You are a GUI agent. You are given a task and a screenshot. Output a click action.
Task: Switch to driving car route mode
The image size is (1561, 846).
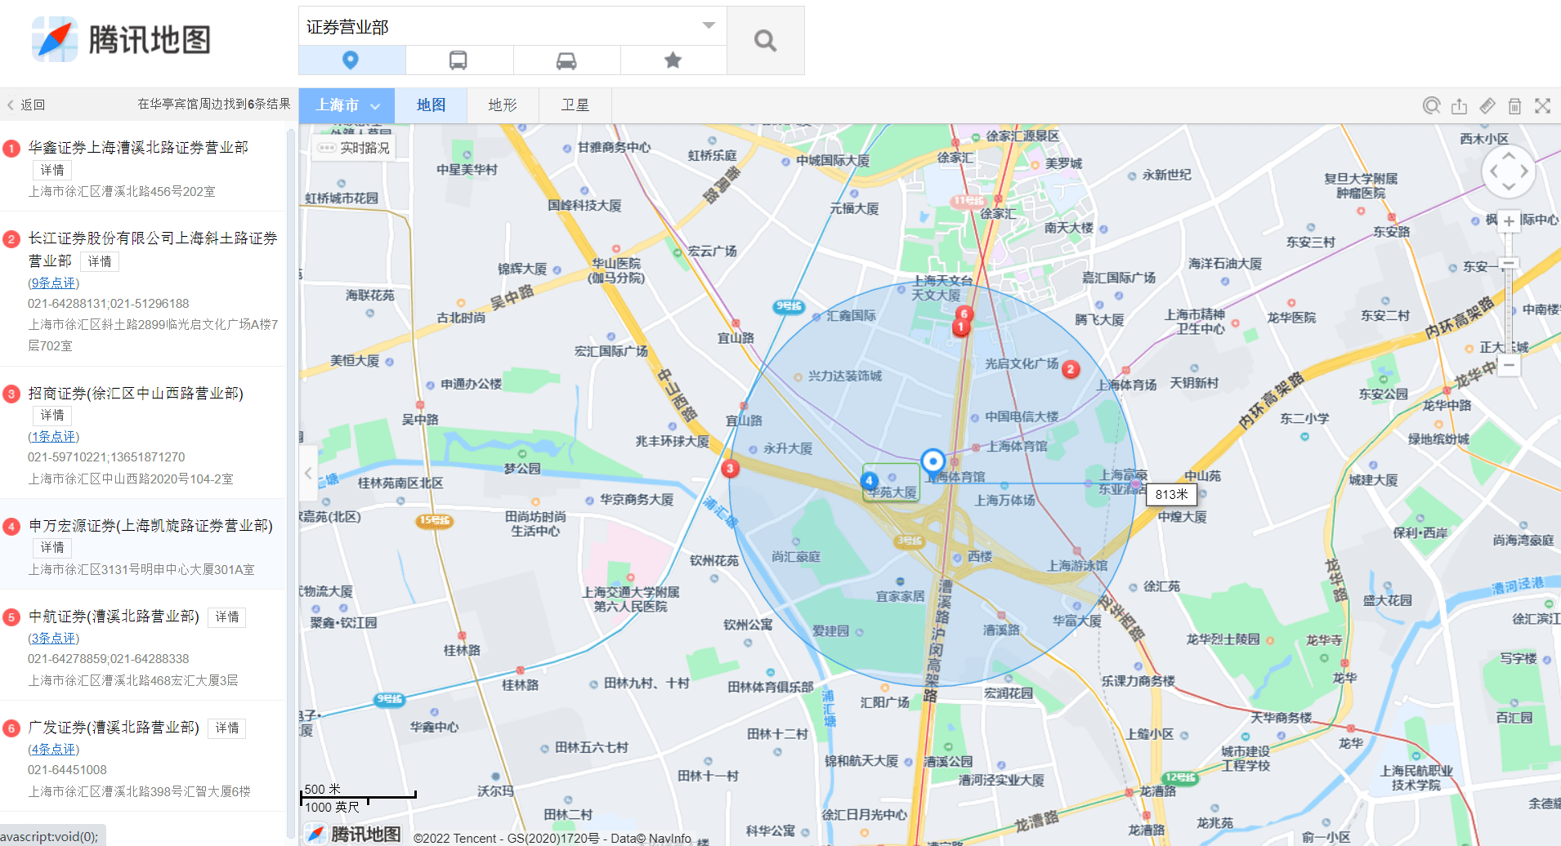pyautogui.click(x=566, y=60)
